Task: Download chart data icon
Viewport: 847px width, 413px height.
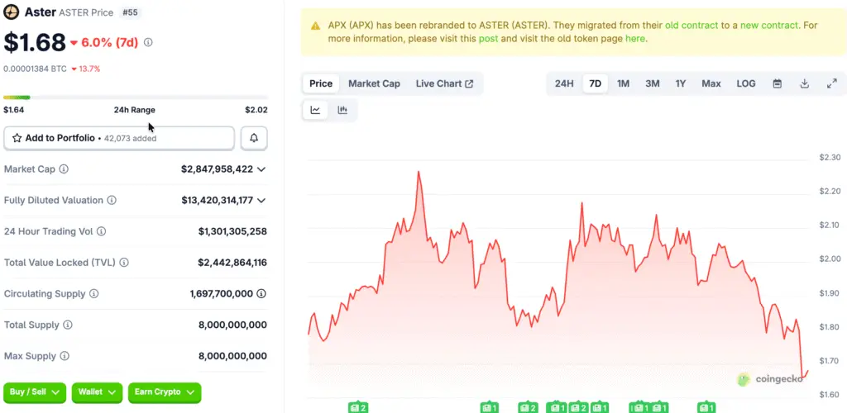Action: click(x=804, y=83)
